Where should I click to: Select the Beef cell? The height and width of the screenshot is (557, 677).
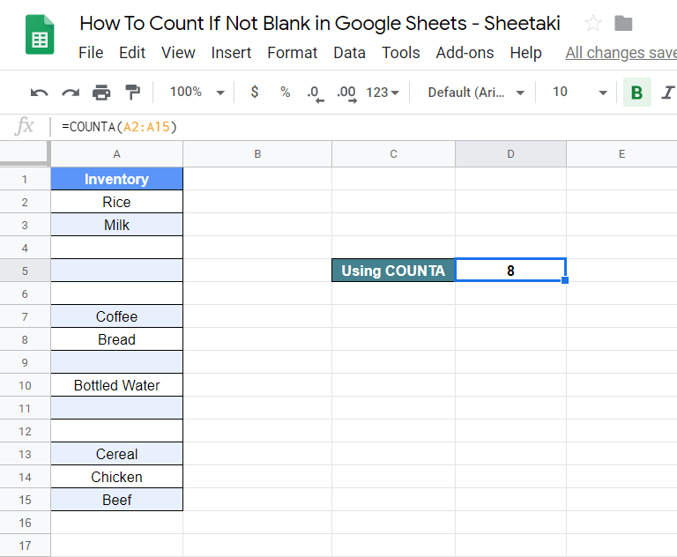pos(116,500)
